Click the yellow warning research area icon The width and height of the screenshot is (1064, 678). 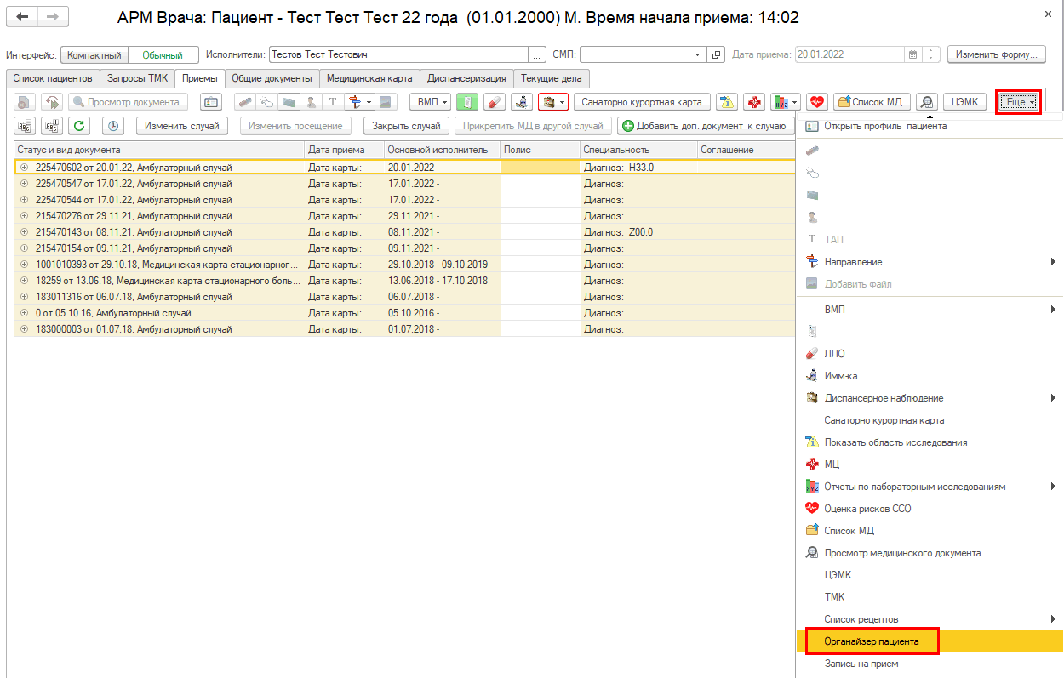[x=726, y=102]
